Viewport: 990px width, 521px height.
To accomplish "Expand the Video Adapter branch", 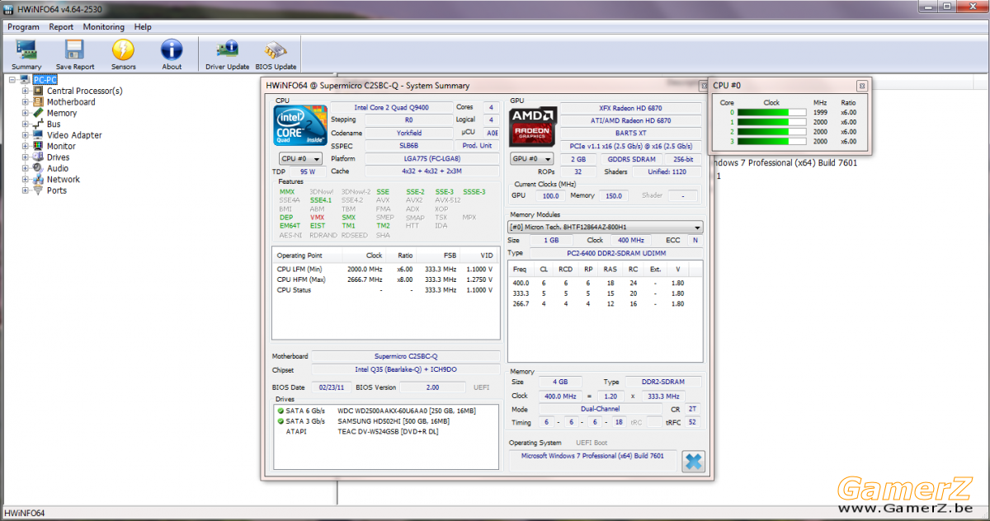I will coord(26,135).
